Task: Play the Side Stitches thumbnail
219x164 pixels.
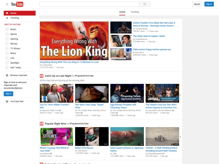Action: click(x=56, y=136)
